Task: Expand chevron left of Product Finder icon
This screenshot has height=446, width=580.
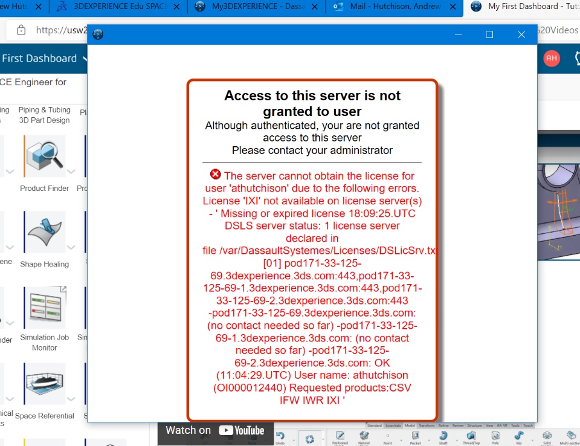Action: tap(10, 172)
